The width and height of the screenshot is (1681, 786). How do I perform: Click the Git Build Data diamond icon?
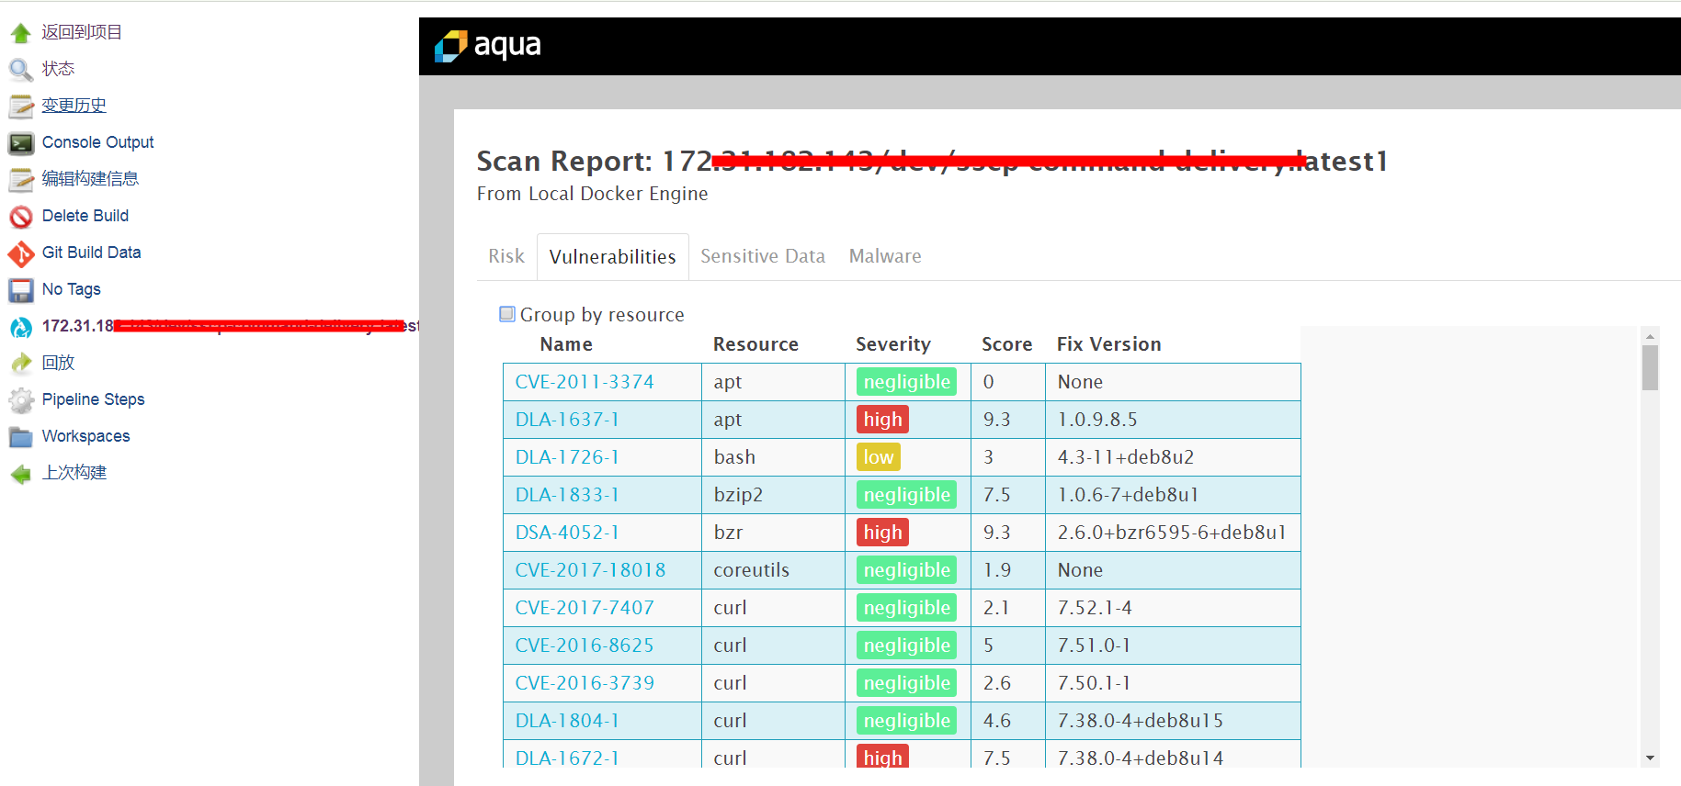(21, 253)
